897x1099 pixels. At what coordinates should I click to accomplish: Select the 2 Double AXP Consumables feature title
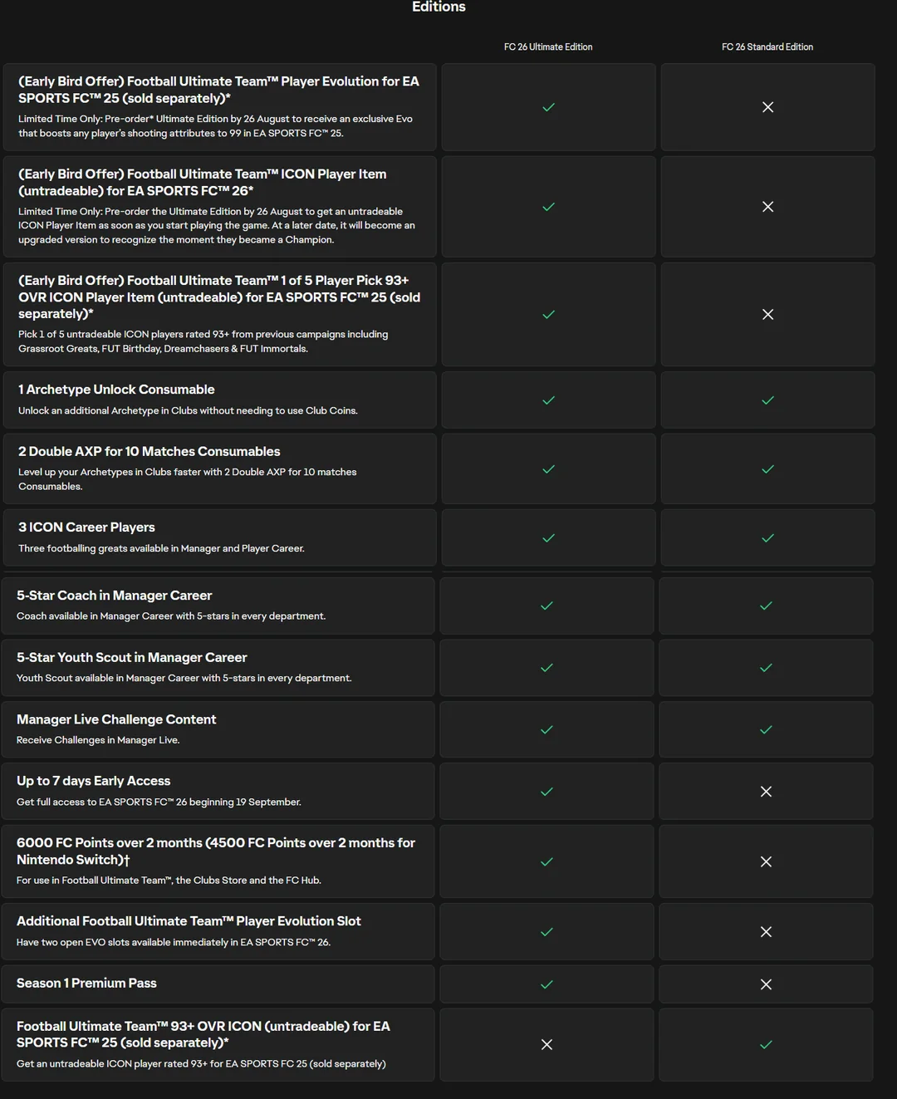coord(149,451)
